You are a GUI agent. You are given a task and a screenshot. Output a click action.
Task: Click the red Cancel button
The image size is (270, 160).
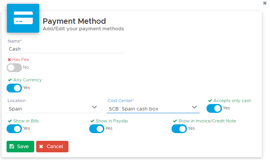(x=52, y=147)
